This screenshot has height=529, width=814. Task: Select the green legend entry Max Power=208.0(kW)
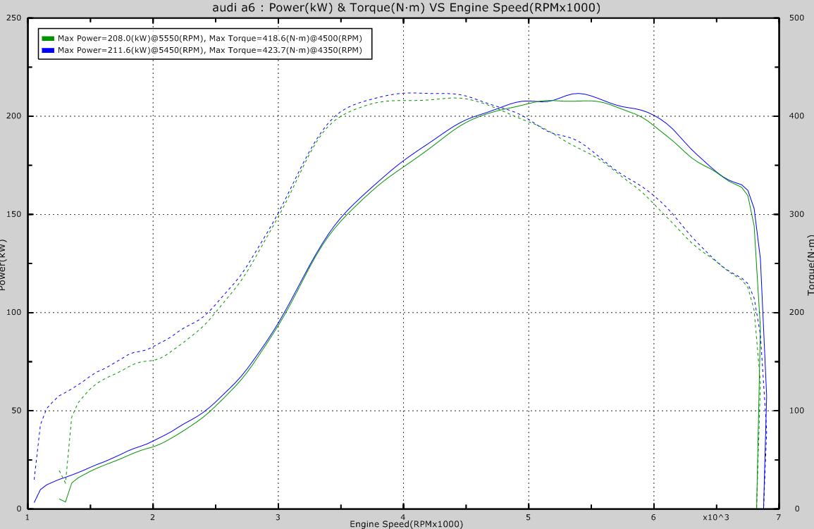pyautogui.click(x=210, y=38)
